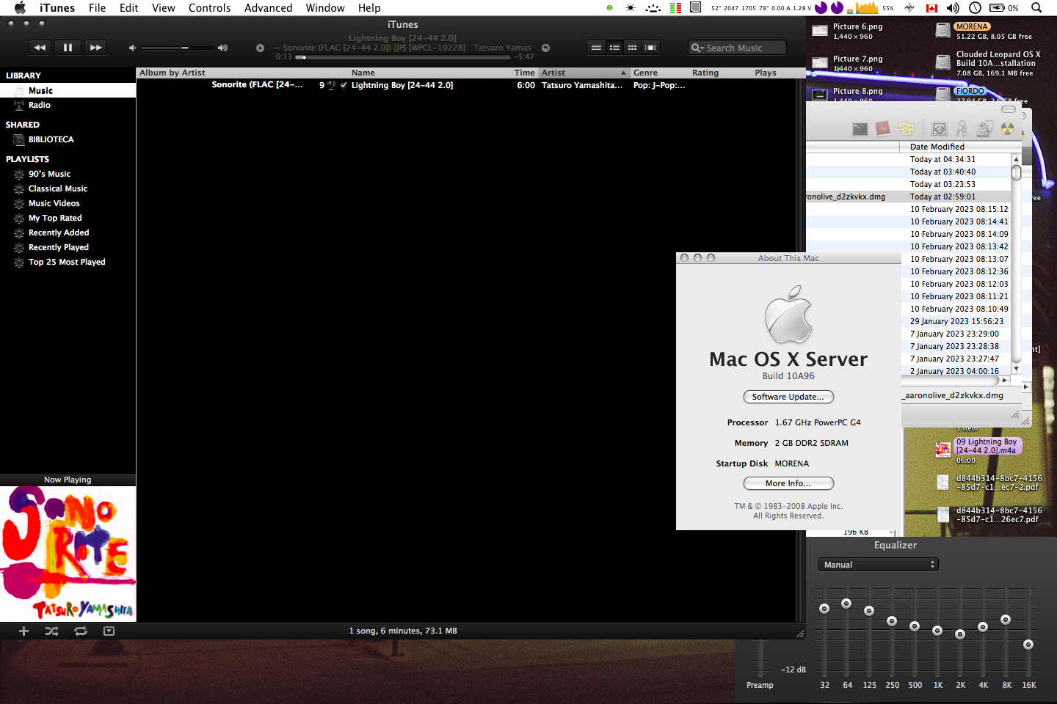Click Software Update in About This Mac
This screenshot has height=704, width=1057.
pos(788,397)
